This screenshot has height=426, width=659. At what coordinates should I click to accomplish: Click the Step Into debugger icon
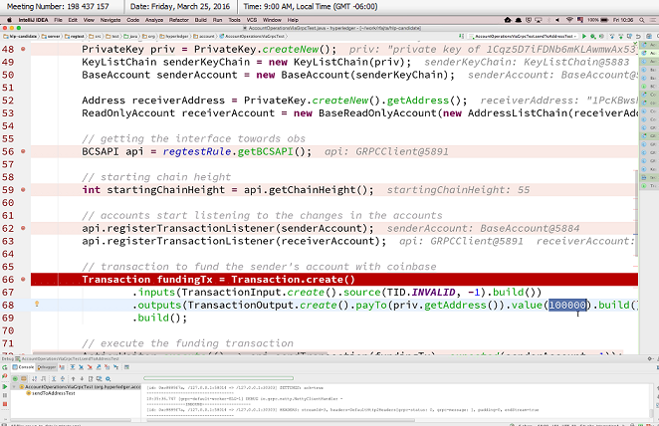click(x=81, y=367)
